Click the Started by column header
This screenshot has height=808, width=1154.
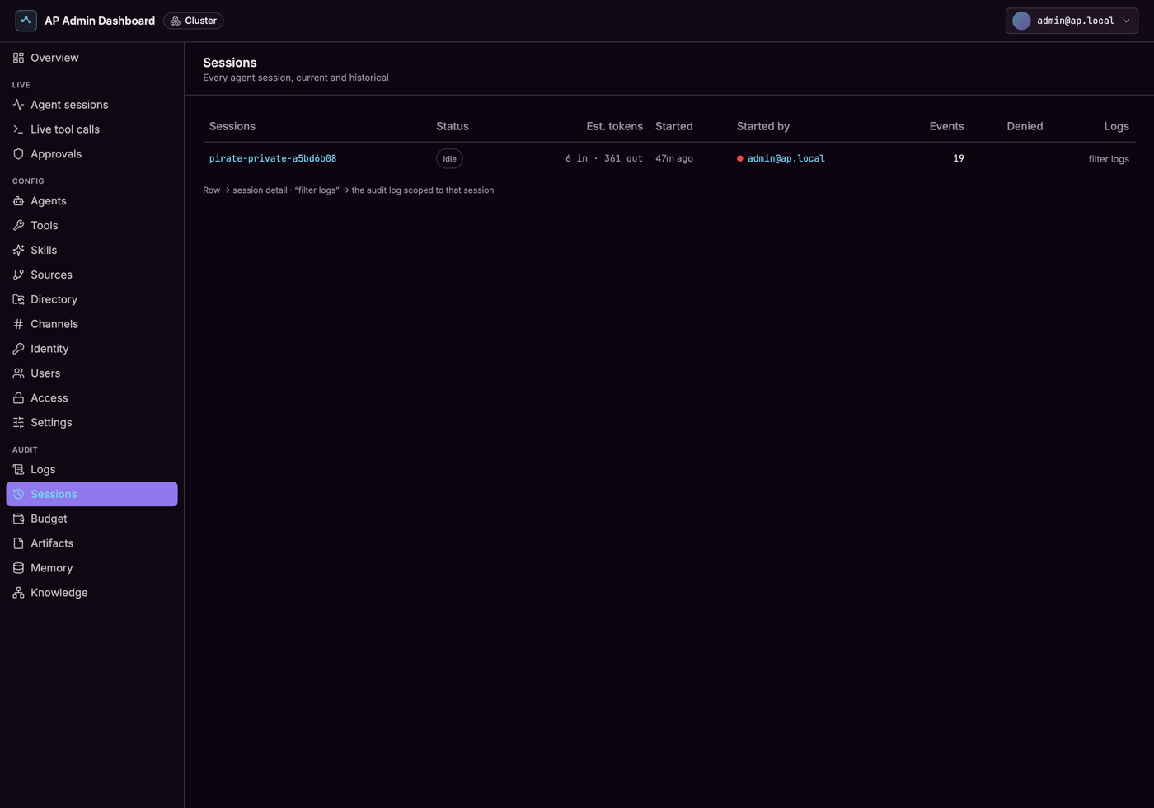[763, 126]
